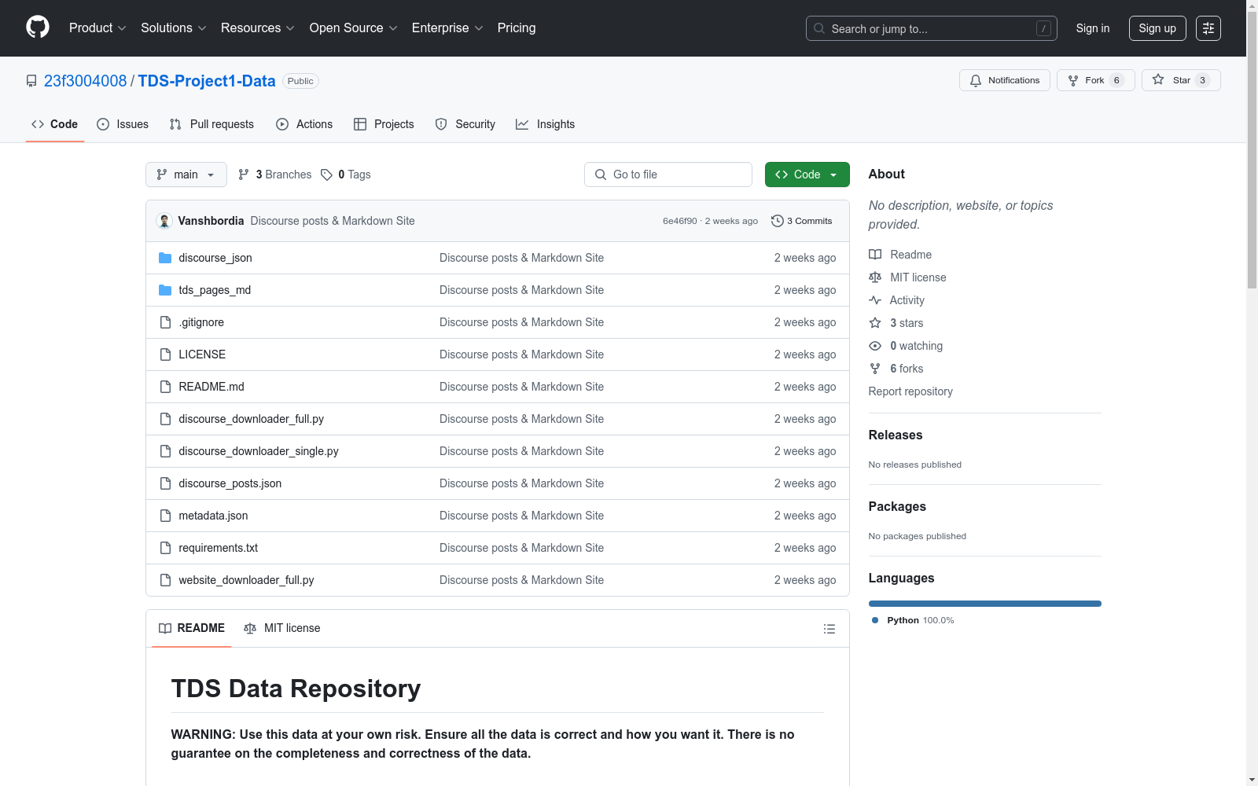The width and height of the screenshot is (1258, 786).
Task: Click the branches icon
Action: pos(244,174)
